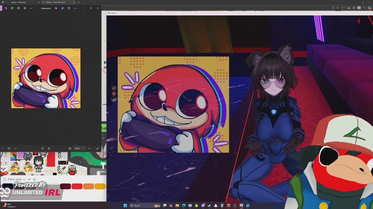Mark image as favorite with heart icon

click(x=3, y=148)
